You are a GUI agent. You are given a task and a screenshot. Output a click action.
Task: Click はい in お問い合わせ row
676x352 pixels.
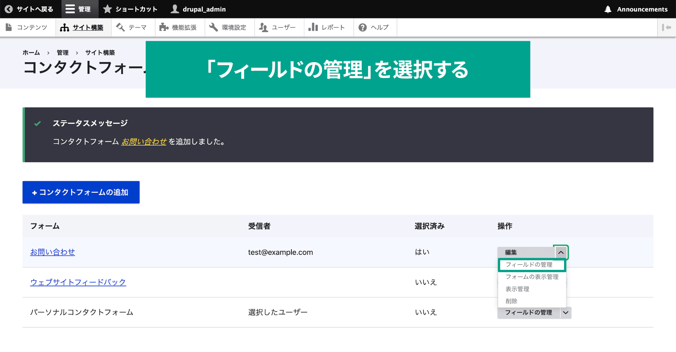point(422,252)
